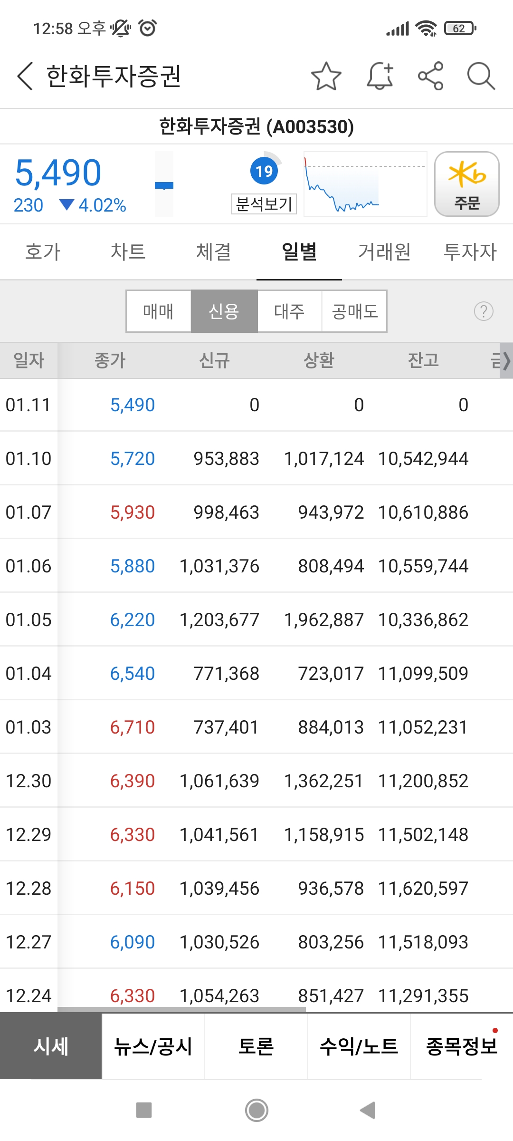This screenshot has width=513, height=1141.
Task: Tap the small candle price bar indicator
Action: [164, 184]
